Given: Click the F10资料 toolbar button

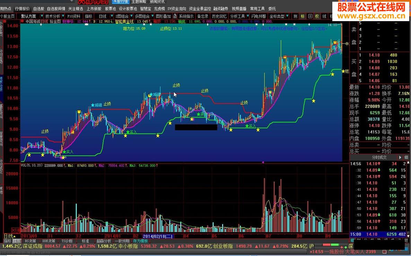Looking at the screenshot, I should (x=74, y=16).
